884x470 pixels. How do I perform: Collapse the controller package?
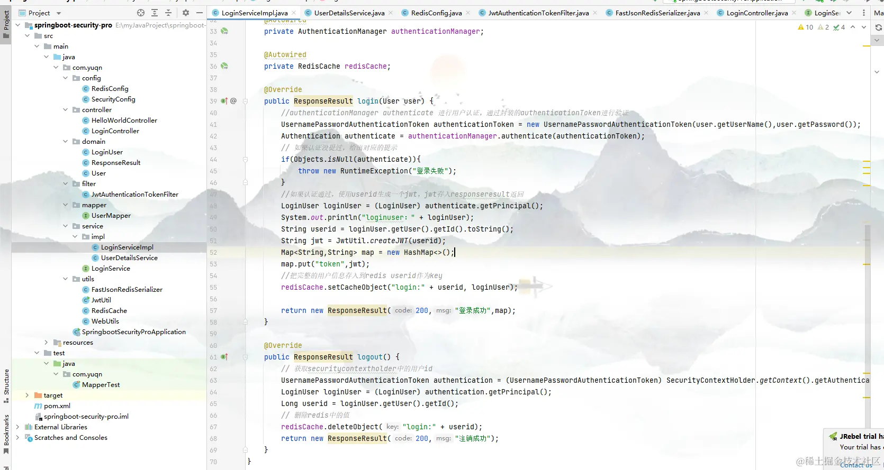click(65, 109)
